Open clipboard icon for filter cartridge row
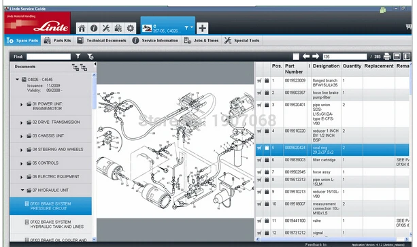This screenshot has height=247, width=417. (x=267, y=160)
